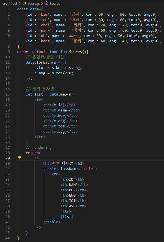
Task: Click 'default' keyword on line 9
Action: [x=40, y=52]
